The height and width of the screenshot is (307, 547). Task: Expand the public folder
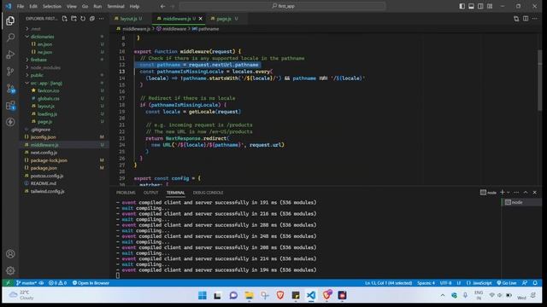coord(65,75)
